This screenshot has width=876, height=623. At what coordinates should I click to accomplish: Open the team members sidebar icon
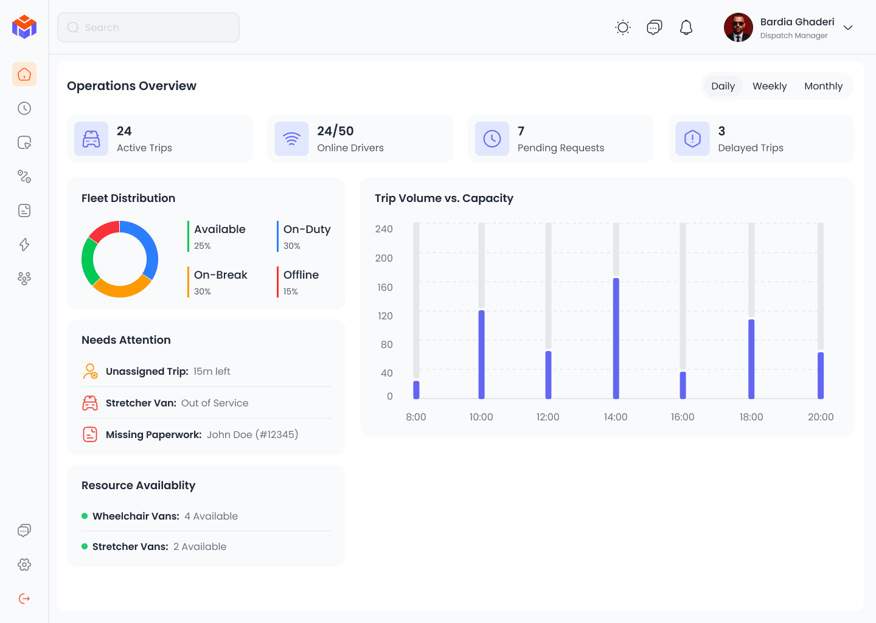click(24, 279)
